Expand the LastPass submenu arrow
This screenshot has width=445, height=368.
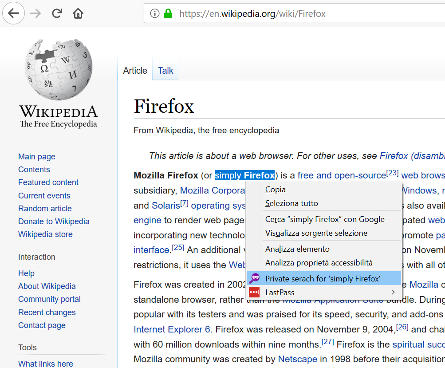[x=393, y=292]
